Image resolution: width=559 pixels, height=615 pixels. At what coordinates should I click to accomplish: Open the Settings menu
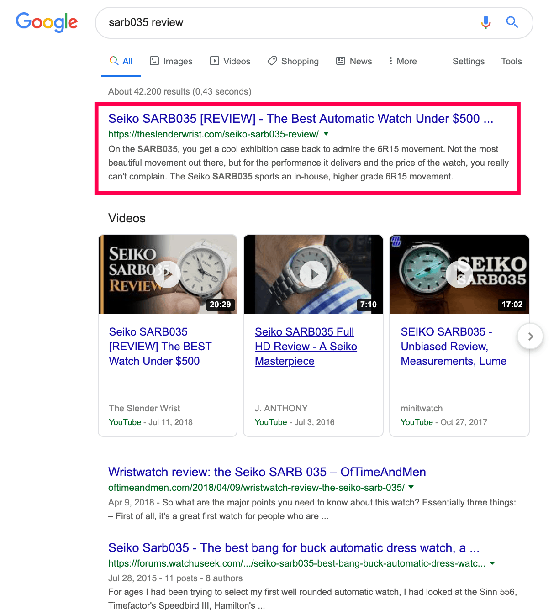click(x=469, y=61)
